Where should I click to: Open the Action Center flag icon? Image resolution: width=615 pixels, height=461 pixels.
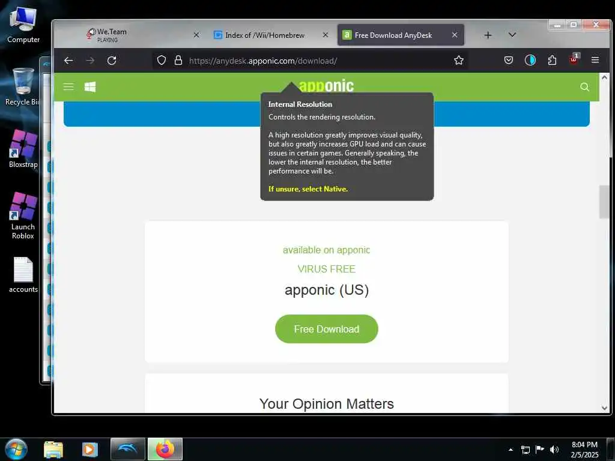(x=540, y=449)
